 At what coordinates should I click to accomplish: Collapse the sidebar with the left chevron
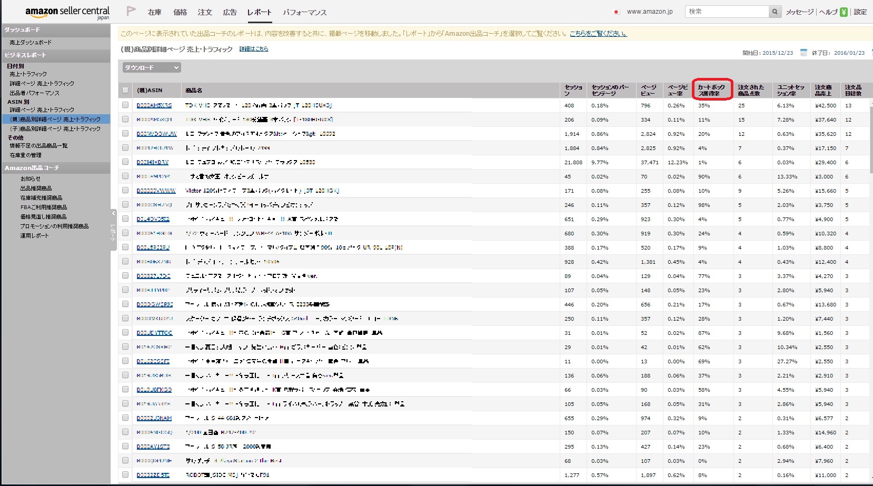113,213
